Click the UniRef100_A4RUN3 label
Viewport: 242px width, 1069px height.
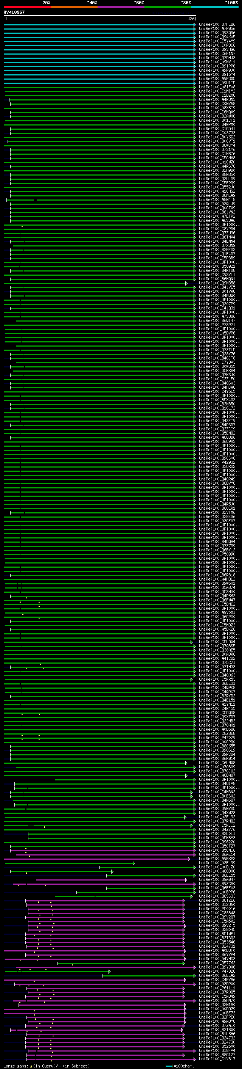(x=217, y=100)
